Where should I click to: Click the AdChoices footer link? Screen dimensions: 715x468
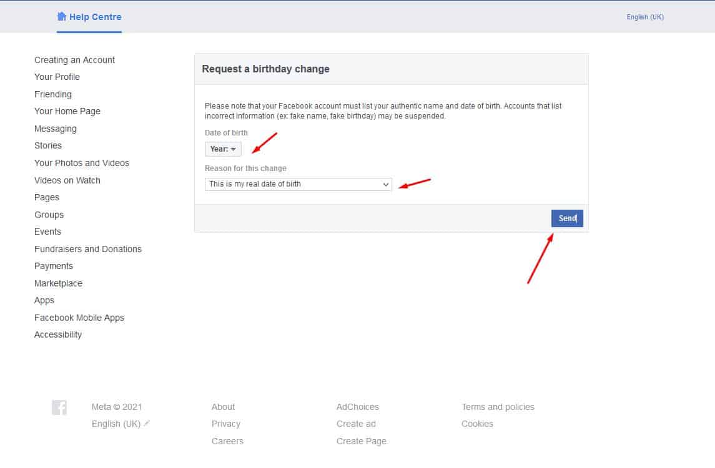[357, 407]
